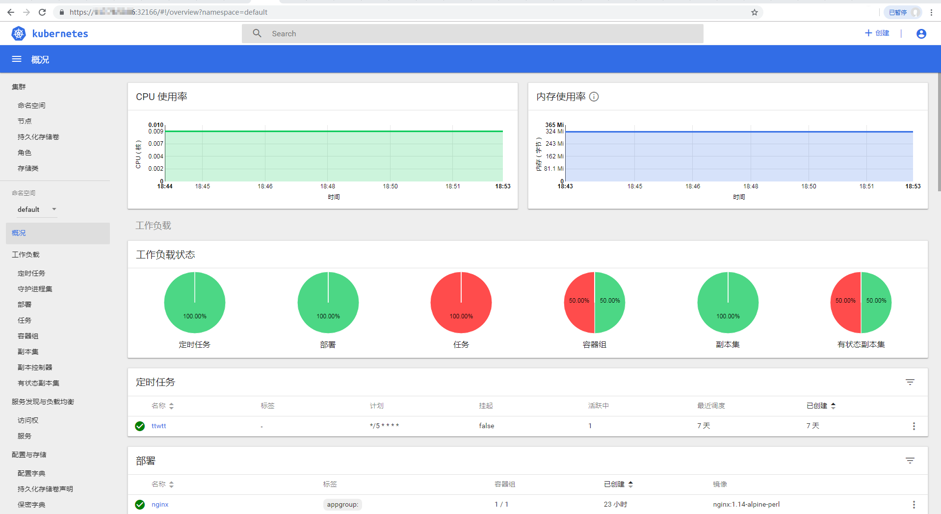Open filter for 定时任务 table
The image size is (941, 514).
click(910, 382)
